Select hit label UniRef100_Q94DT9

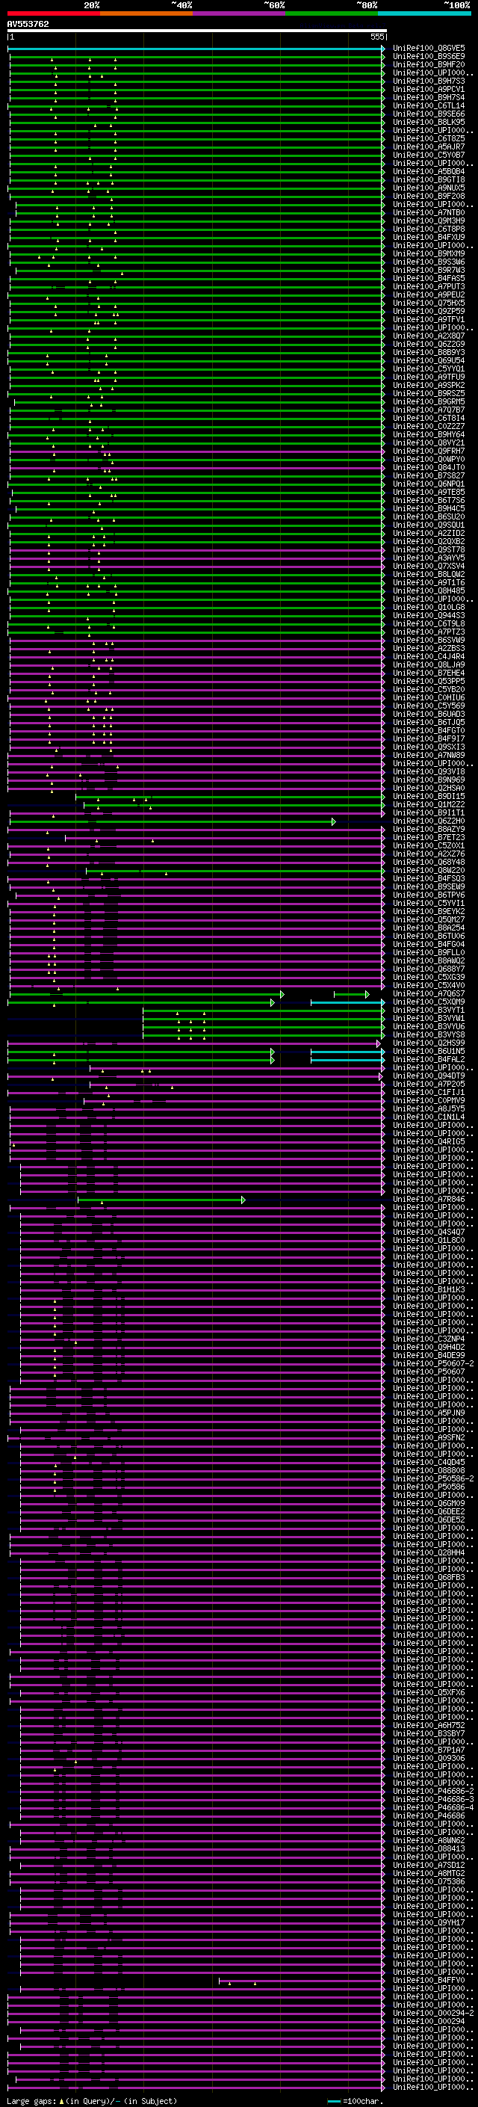(x=429, y=1076)
